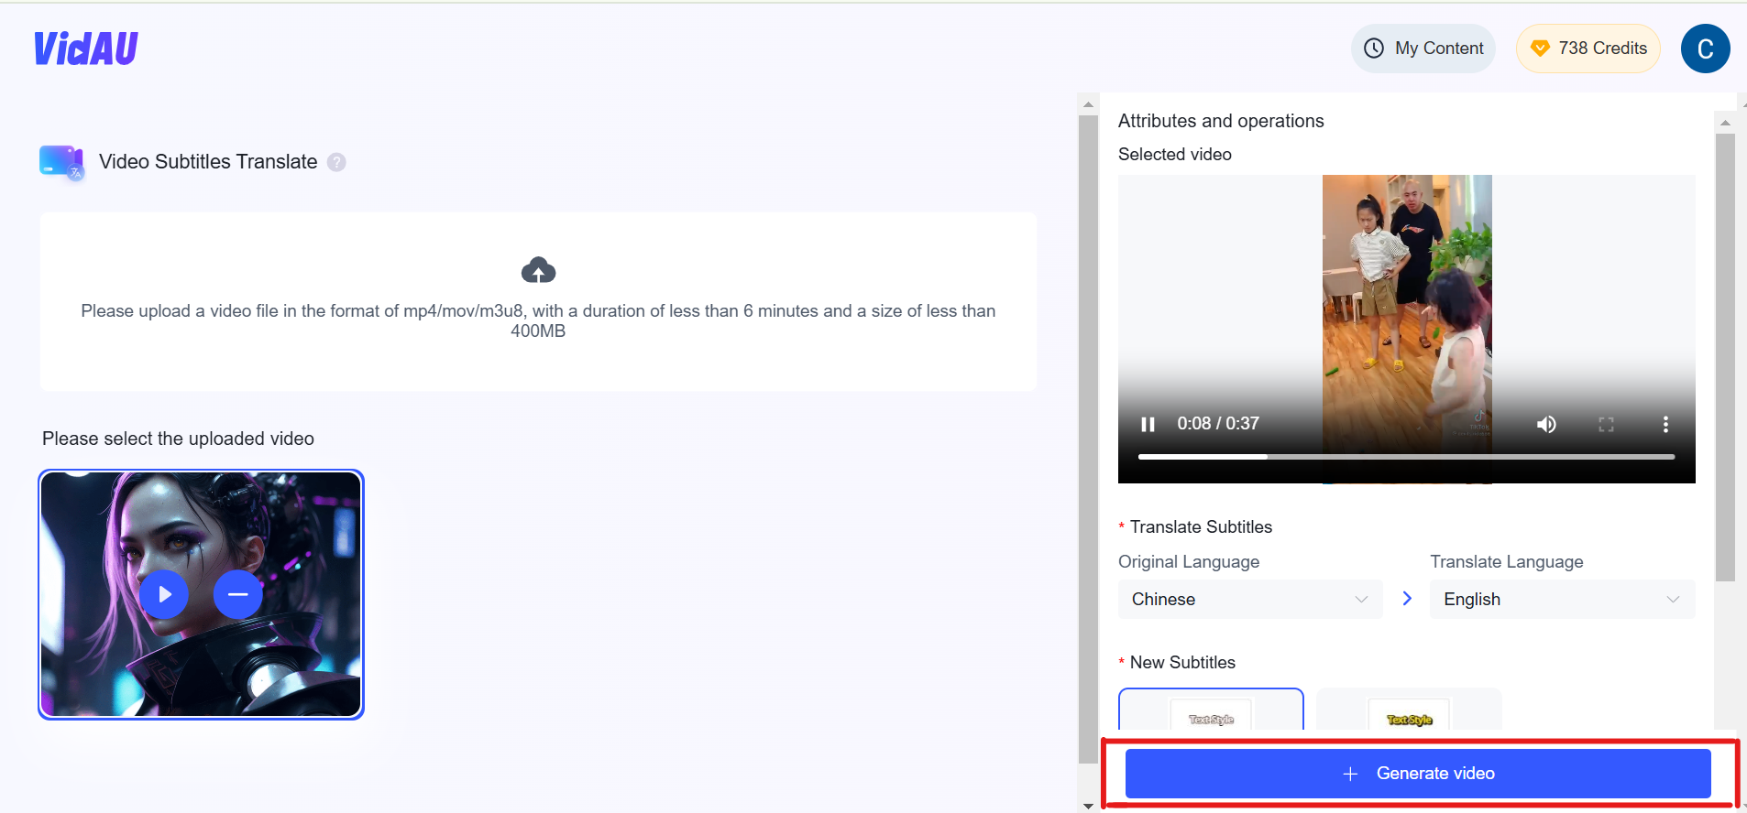Select the white text subtitle style

[1211, 710]
